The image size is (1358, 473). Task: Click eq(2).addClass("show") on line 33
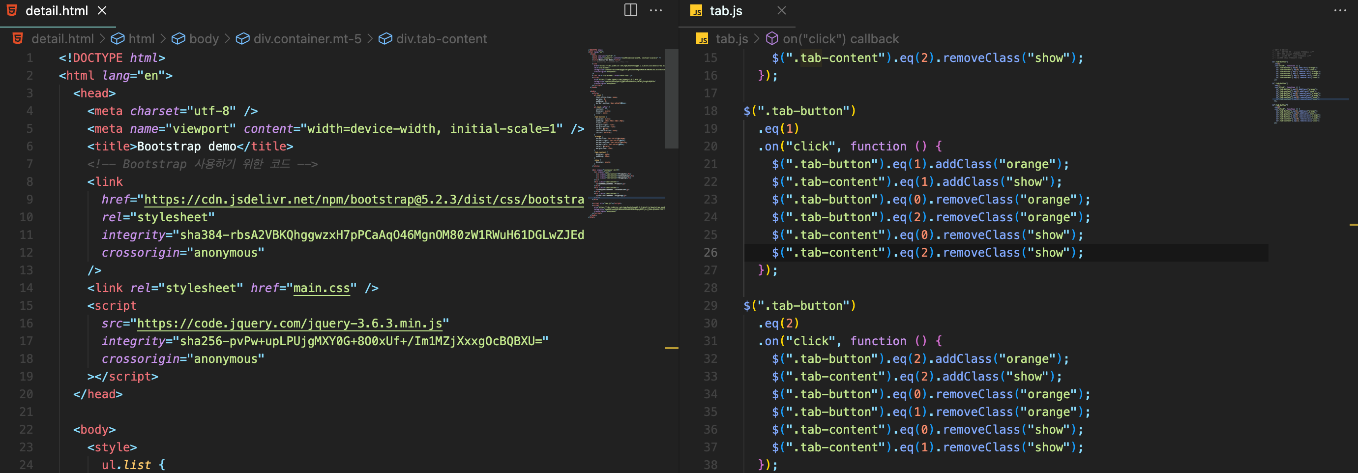(977, 377)
